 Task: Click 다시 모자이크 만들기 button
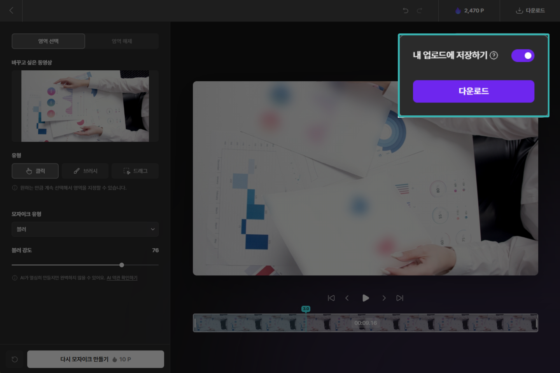click(96, 359)
